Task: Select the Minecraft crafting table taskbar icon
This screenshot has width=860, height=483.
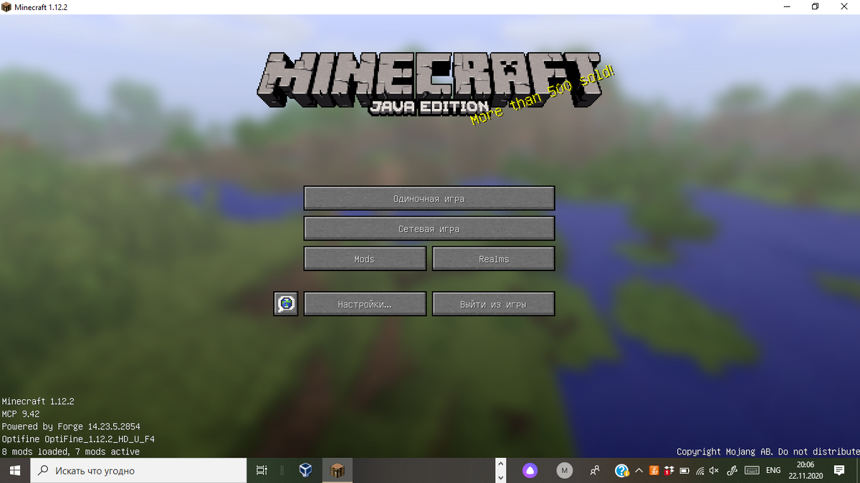Action: tap(337, 471)
